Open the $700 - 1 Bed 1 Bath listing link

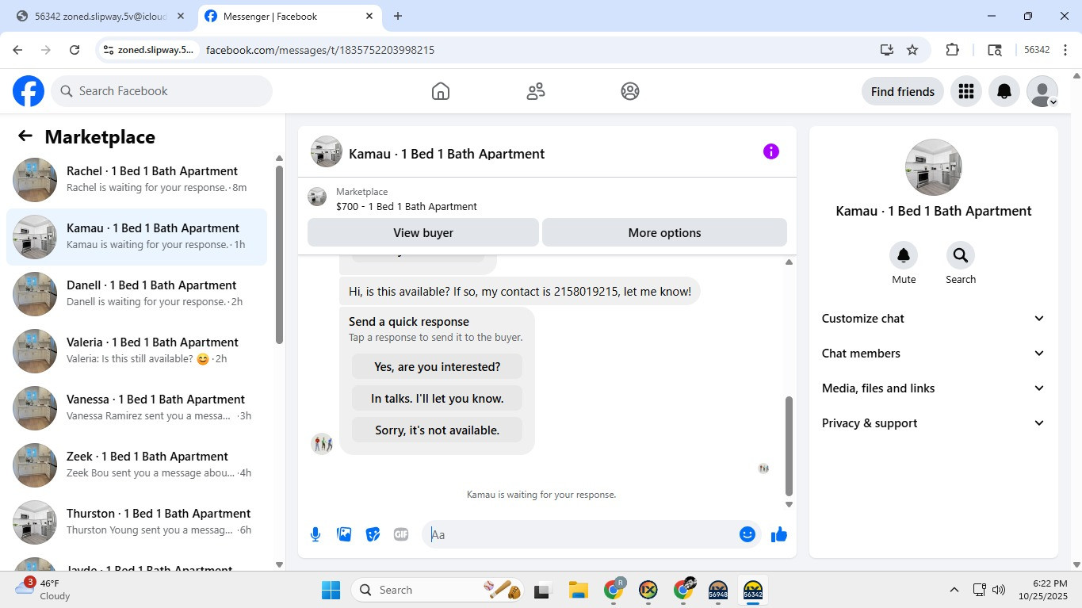[x=406, y=207]
